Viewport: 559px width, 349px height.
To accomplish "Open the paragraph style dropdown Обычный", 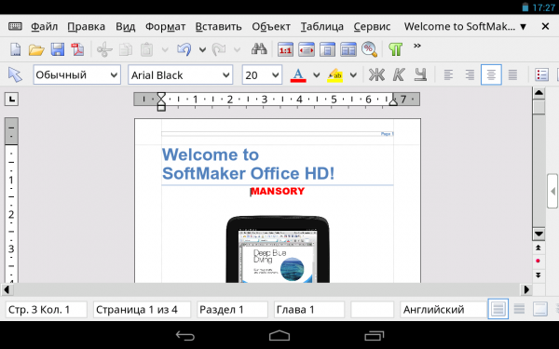I will [x=77, y=74].
